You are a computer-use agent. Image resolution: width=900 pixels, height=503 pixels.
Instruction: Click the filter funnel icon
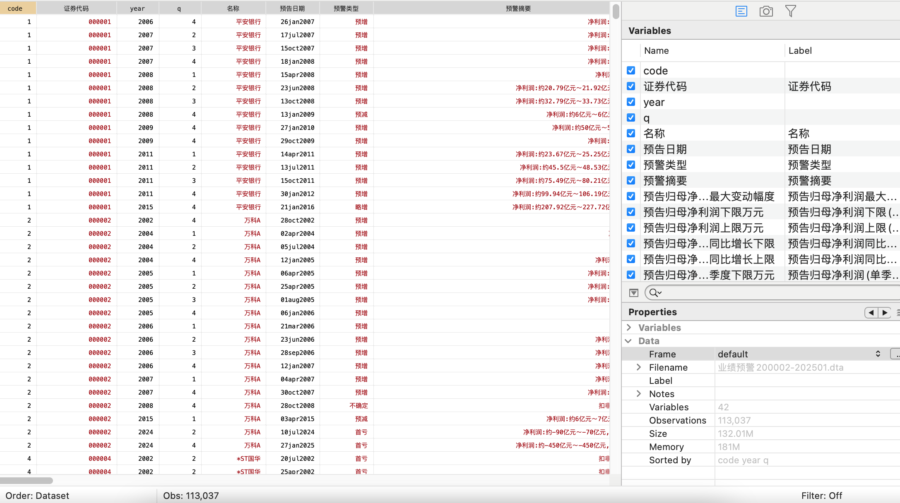(790, 11)
